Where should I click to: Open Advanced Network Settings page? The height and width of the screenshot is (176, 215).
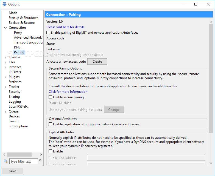pos(29,37)
